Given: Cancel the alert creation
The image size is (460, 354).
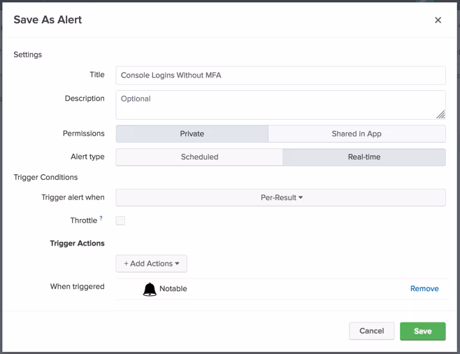Looking at the screenshot, I should pyautogui.click(x=371, y=331).
